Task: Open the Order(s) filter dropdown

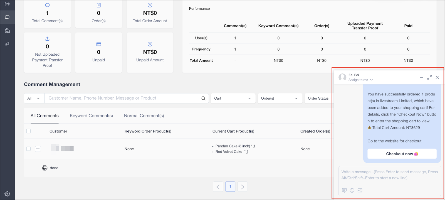Action: tap(280, 98)
